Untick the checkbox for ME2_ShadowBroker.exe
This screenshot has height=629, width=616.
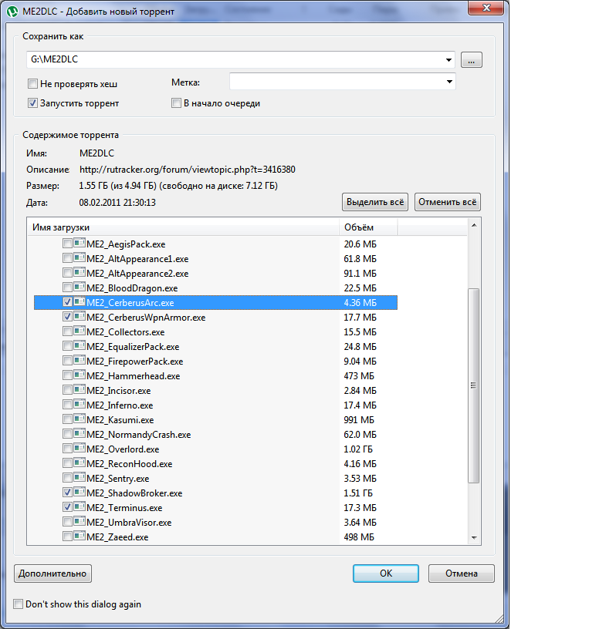tap(67, 493)
